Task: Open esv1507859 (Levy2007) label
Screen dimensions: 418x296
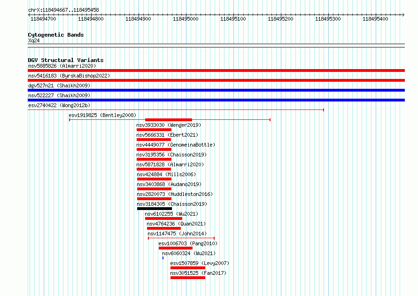Action: tap(200, 263)
